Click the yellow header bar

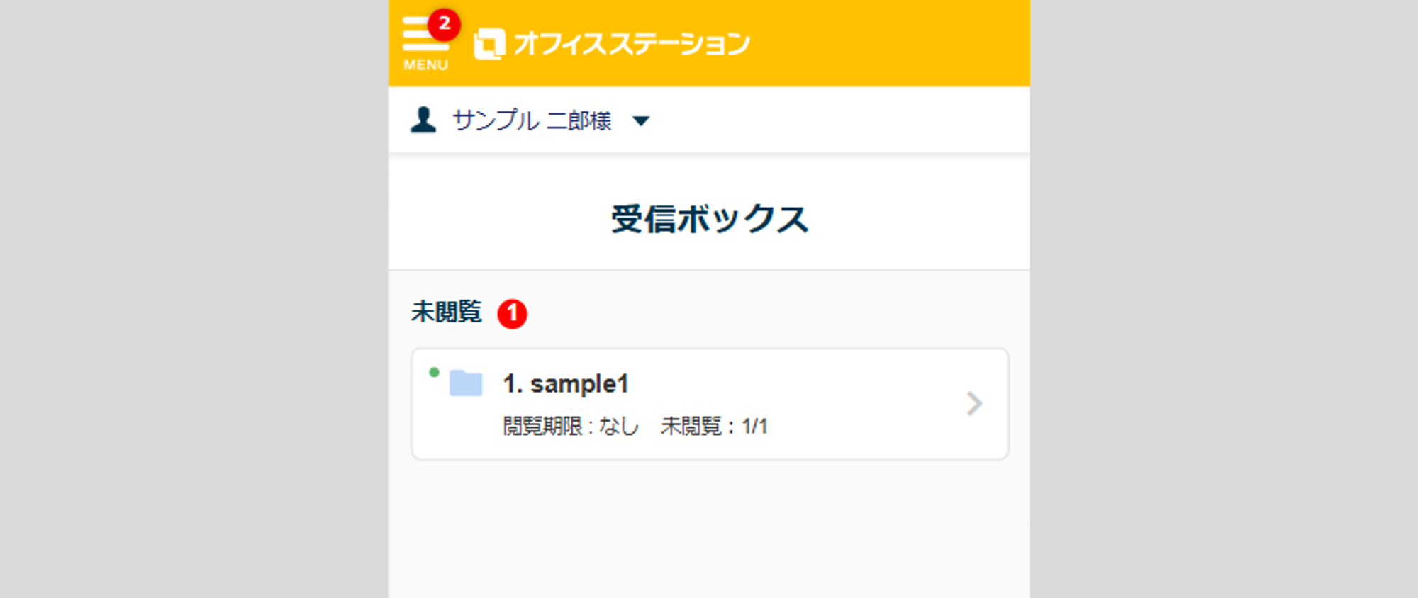[x=886, y=43]
